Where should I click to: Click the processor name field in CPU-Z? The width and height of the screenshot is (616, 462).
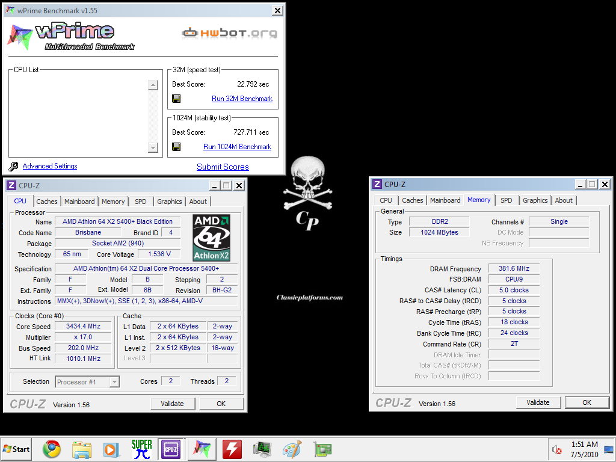(117, 221)
